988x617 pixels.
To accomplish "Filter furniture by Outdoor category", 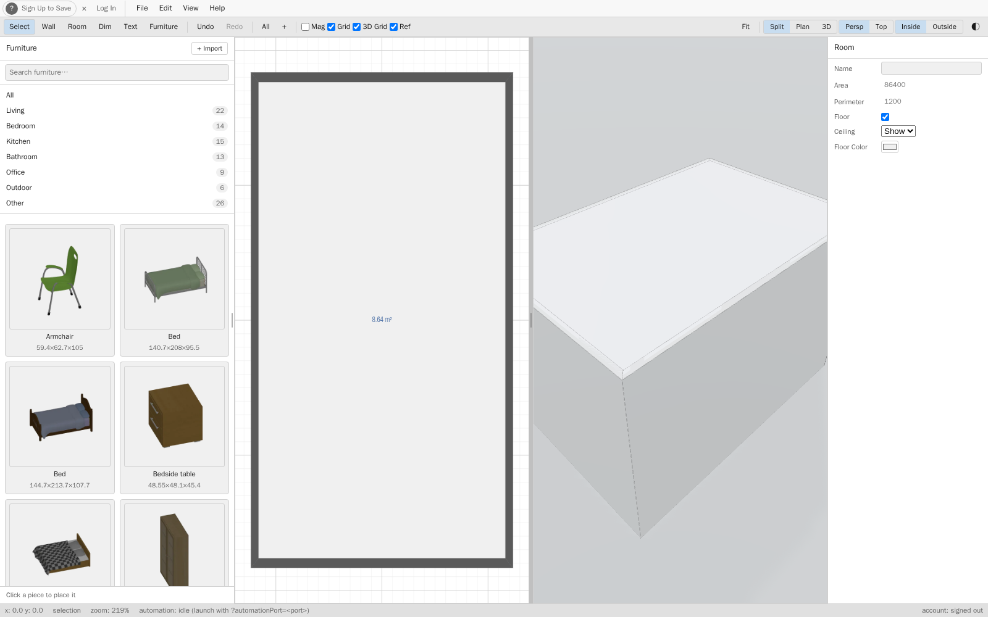I will click(117, 188).
